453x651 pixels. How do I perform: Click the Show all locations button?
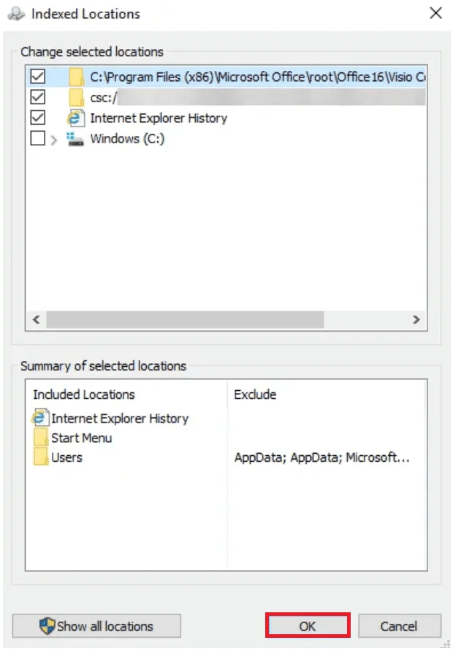96,626
